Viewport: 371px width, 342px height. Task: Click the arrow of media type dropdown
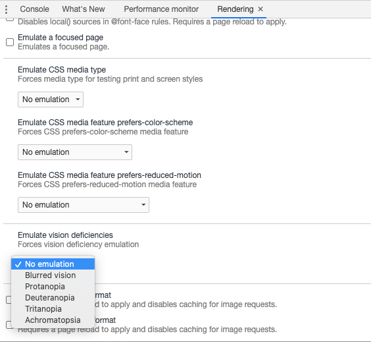point(78,100)
